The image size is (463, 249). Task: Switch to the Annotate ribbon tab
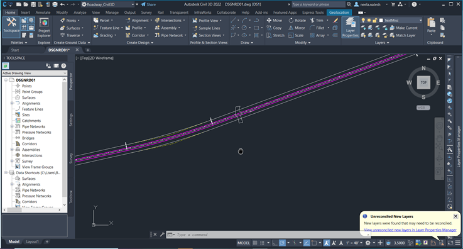tap(43, 13)
